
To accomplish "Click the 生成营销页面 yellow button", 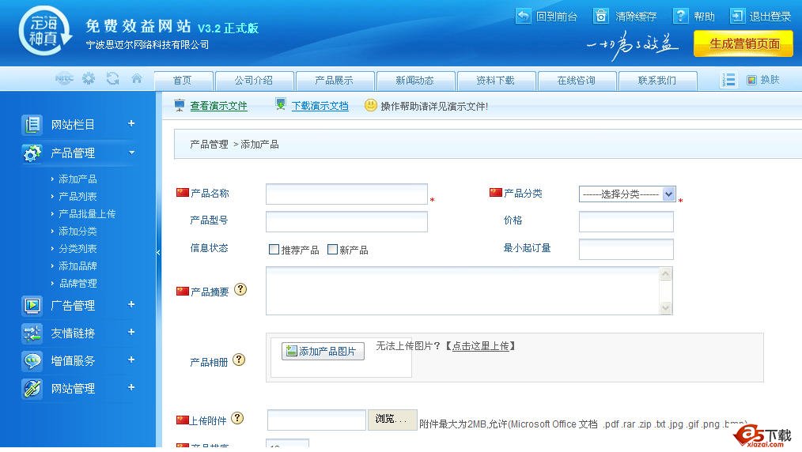I will [743, 43].
